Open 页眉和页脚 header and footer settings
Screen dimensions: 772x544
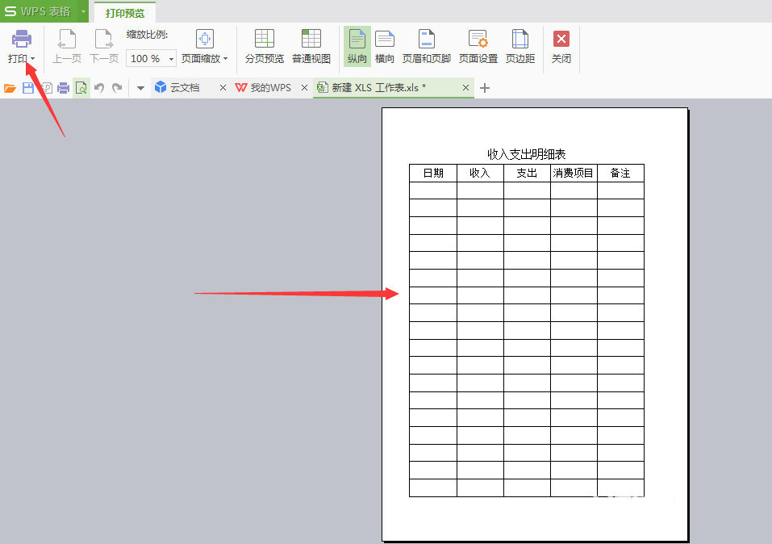pyautogui.click(x=427, y=47)
